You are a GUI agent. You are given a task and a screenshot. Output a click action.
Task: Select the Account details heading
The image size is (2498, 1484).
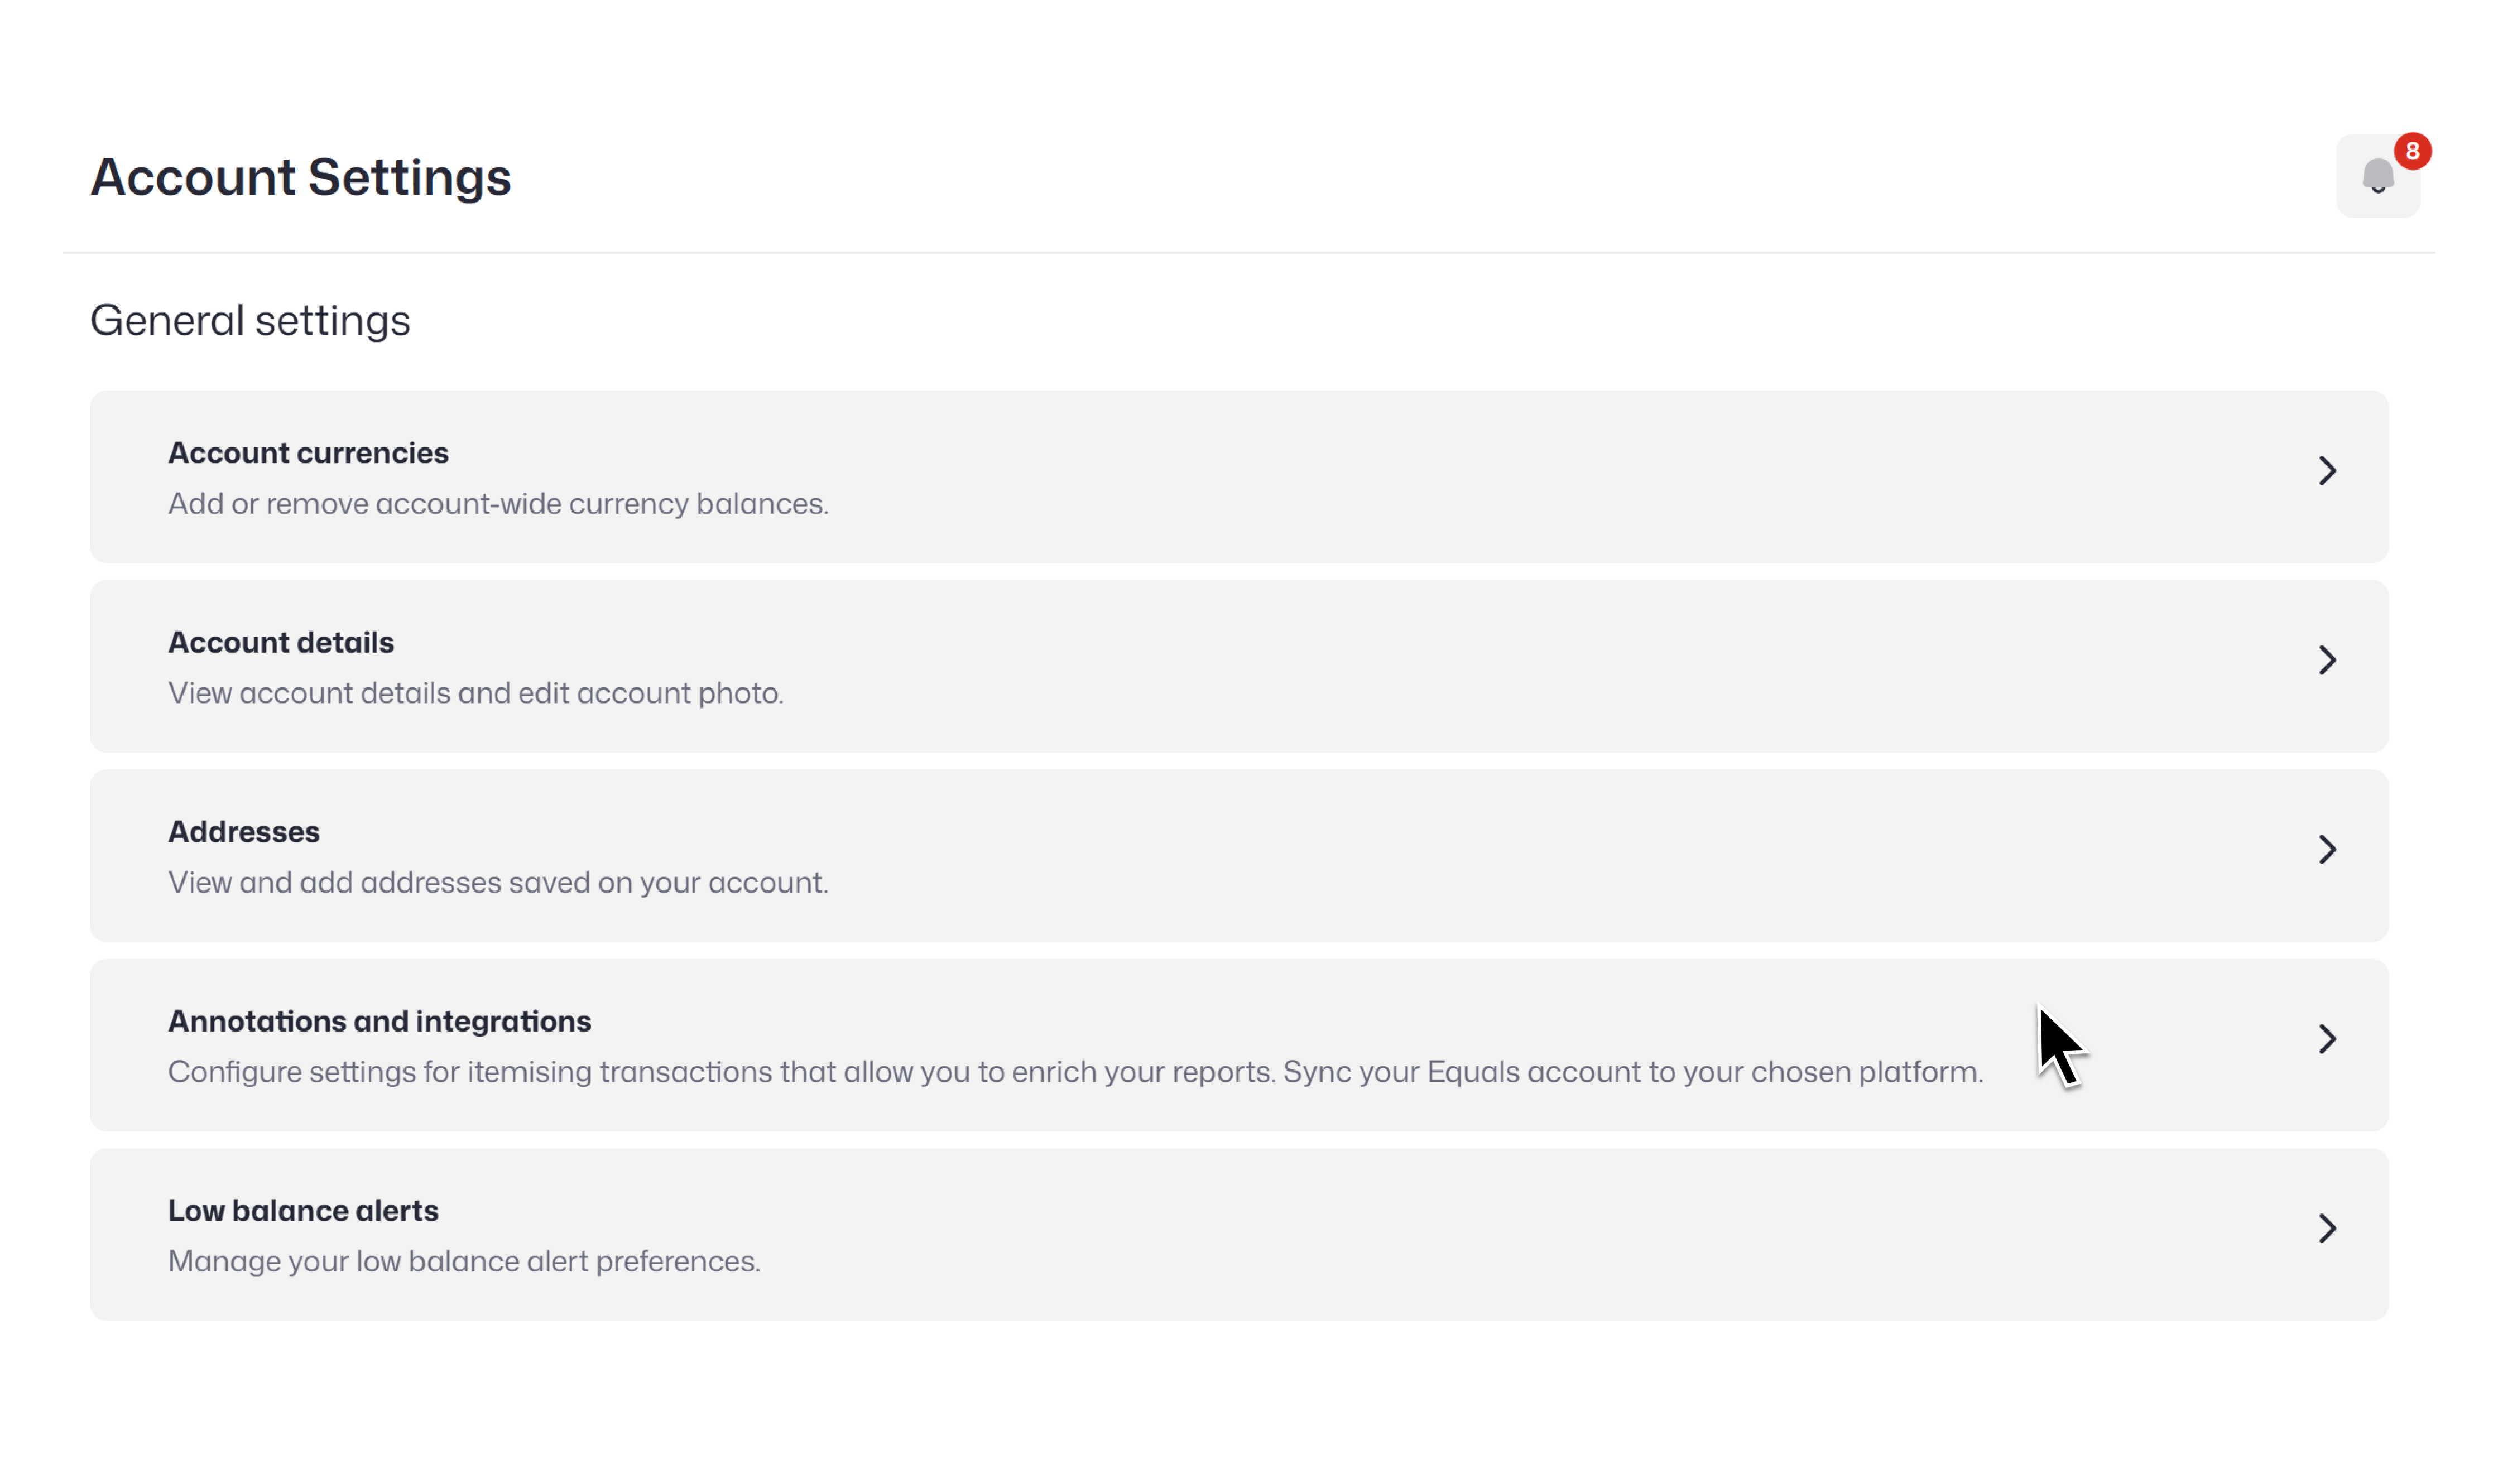click(281, 642)
